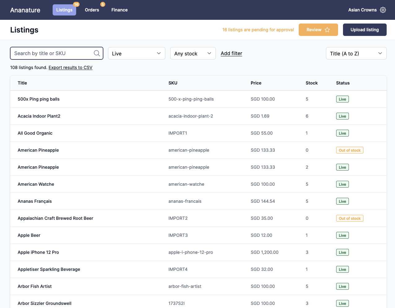
Task: Click the Ananature logo
Action: 25,10
